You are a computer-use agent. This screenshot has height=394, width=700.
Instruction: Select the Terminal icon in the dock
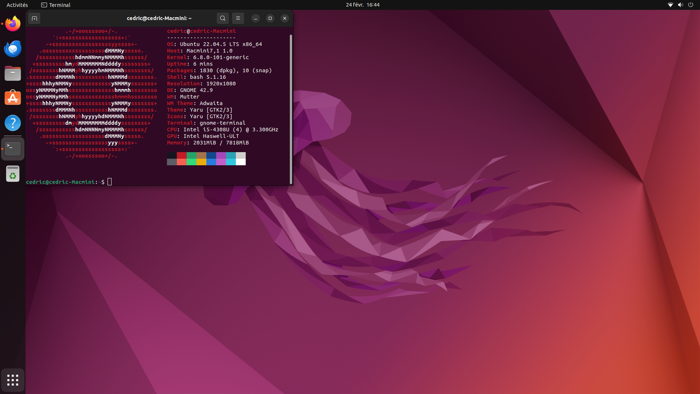coord(13,149)
